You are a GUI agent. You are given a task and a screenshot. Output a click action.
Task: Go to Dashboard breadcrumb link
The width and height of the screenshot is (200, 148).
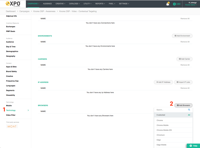coord(10,11)
